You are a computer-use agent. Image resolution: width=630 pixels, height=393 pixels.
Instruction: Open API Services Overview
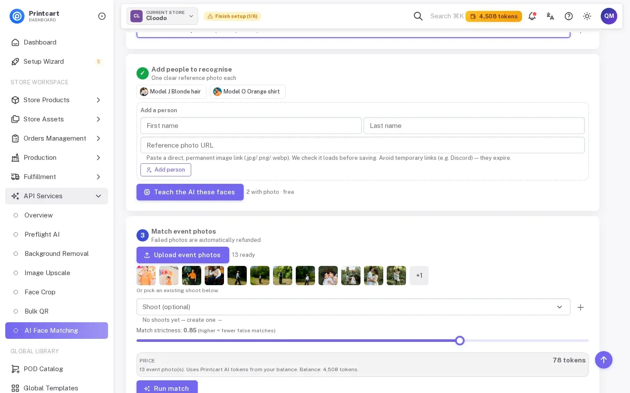tap(57, 215)
